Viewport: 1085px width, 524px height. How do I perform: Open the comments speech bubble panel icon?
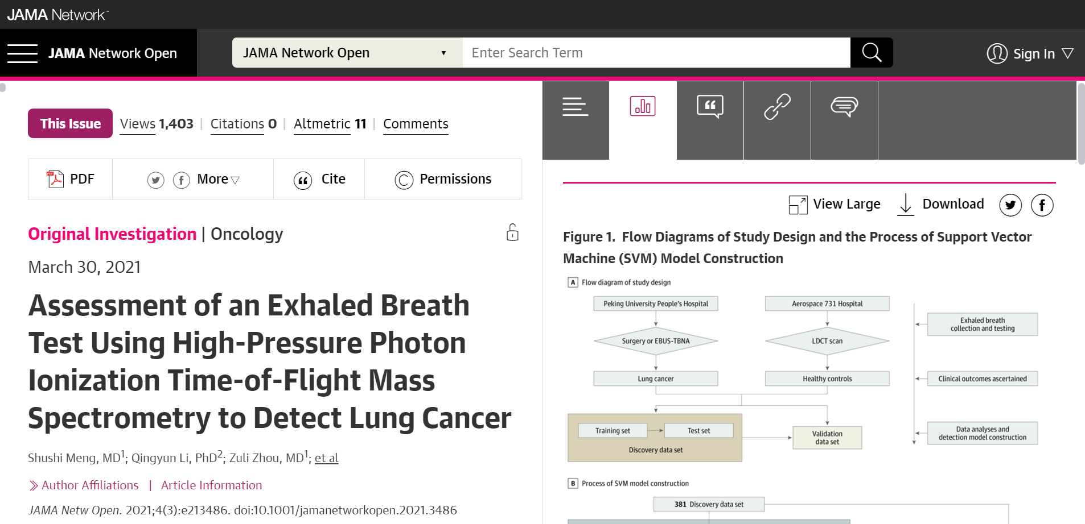pos(844,106)
